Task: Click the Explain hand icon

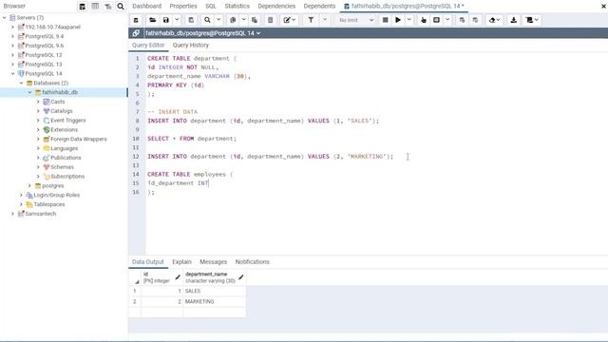Action: [424, 20]
